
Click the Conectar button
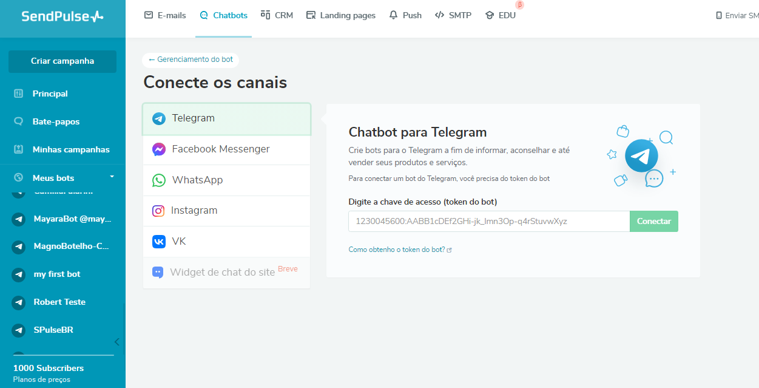tap(654, 221)
